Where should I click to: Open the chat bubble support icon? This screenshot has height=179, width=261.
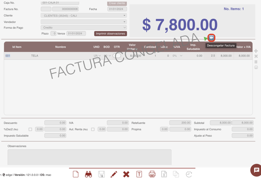click(256, 170)
